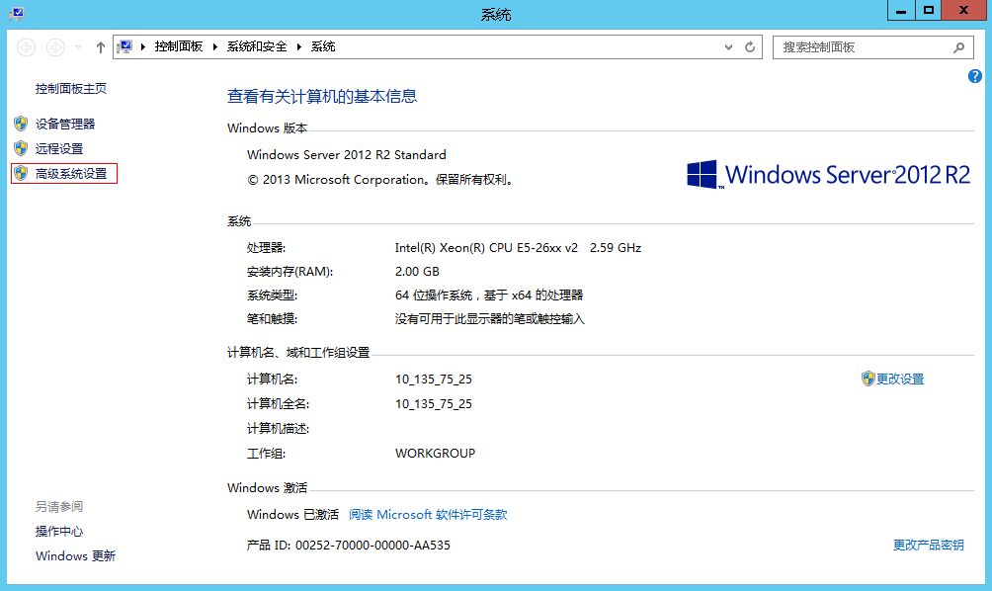Minimize the 系统 window
The height and width of the screenshot is (591, 992).
(901, 11)
